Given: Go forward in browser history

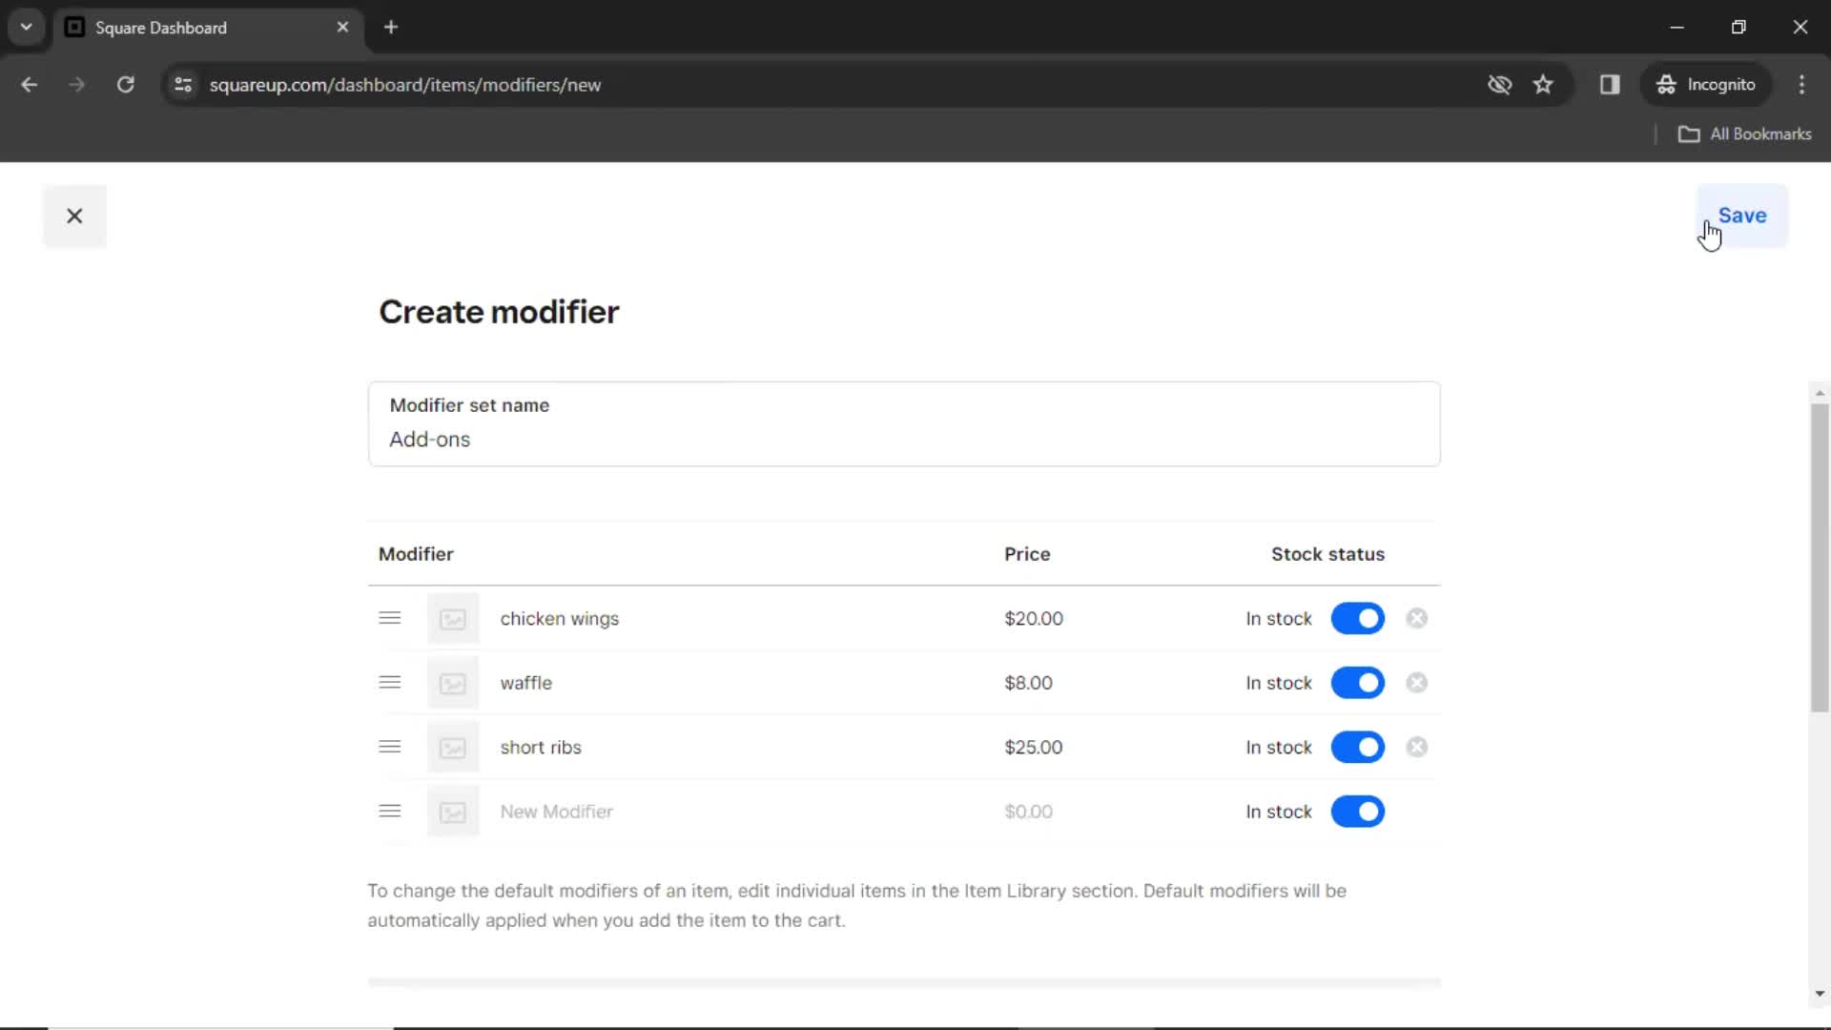Looking at the screenshot, I should pyautogui.click(x=77, y=85).
